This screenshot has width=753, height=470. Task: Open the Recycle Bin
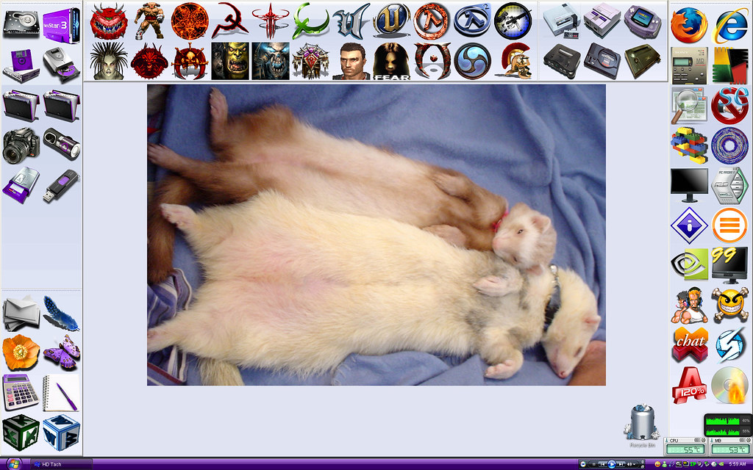(x=641, y=424)
